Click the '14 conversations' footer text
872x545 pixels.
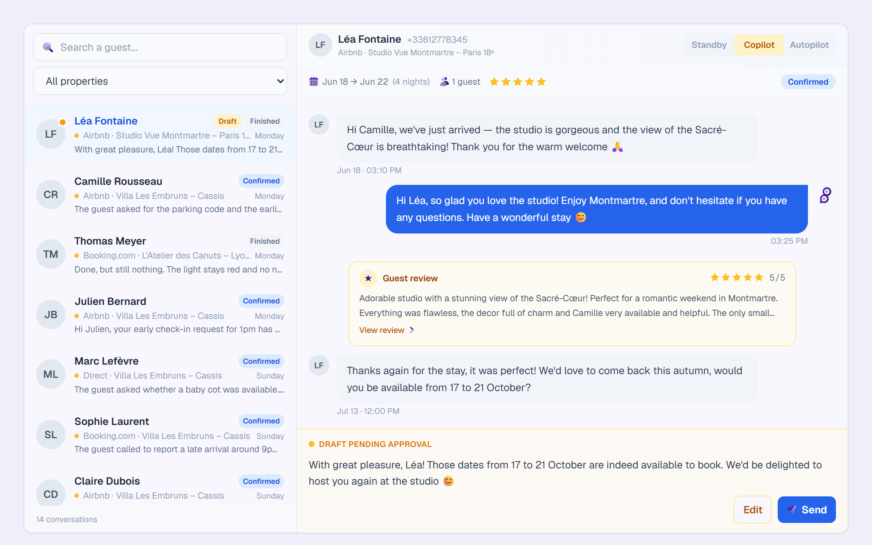tap(67, 519)
